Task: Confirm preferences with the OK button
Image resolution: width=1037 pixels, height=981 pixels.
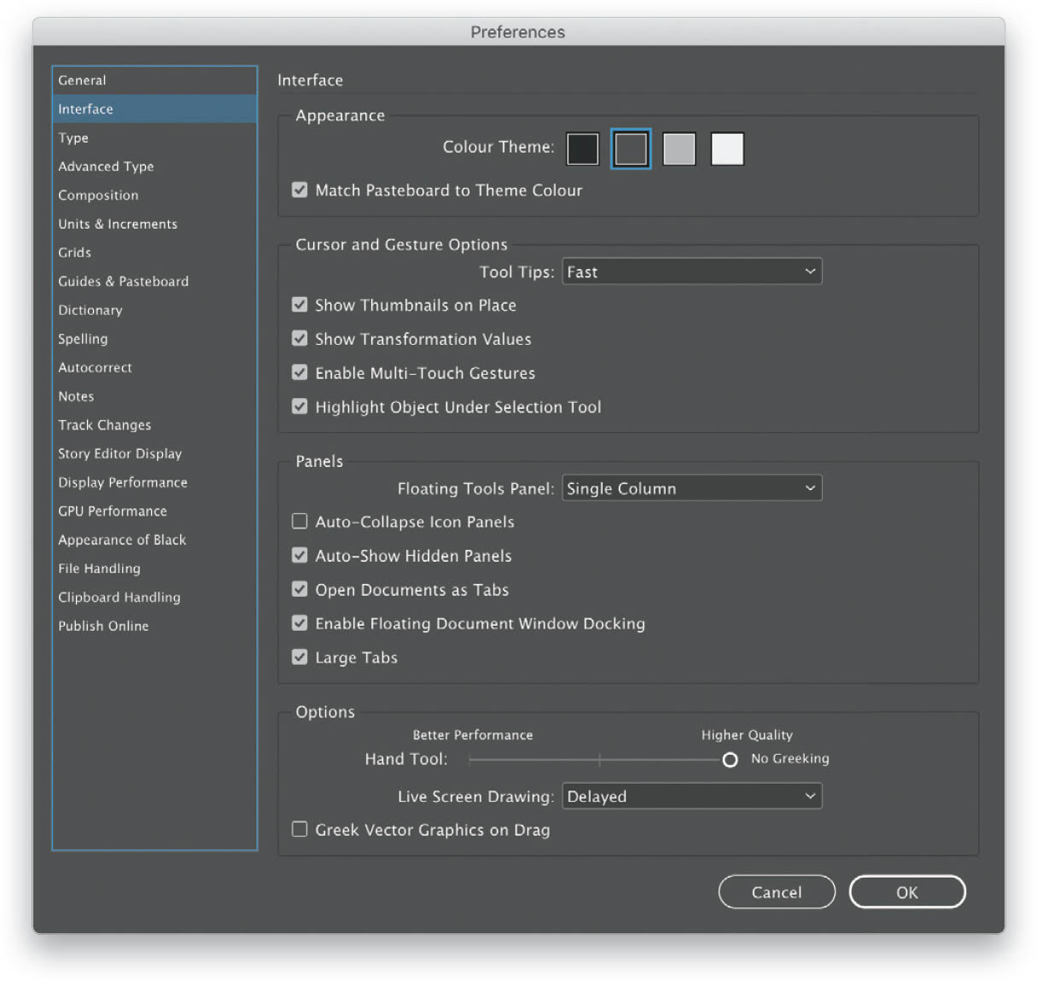Action: [907, 892]
